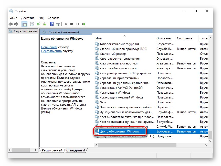Viewport: 221px width, 166px height.
Task: Toggle the action pane toolbar icon
Action: (58, 24)
